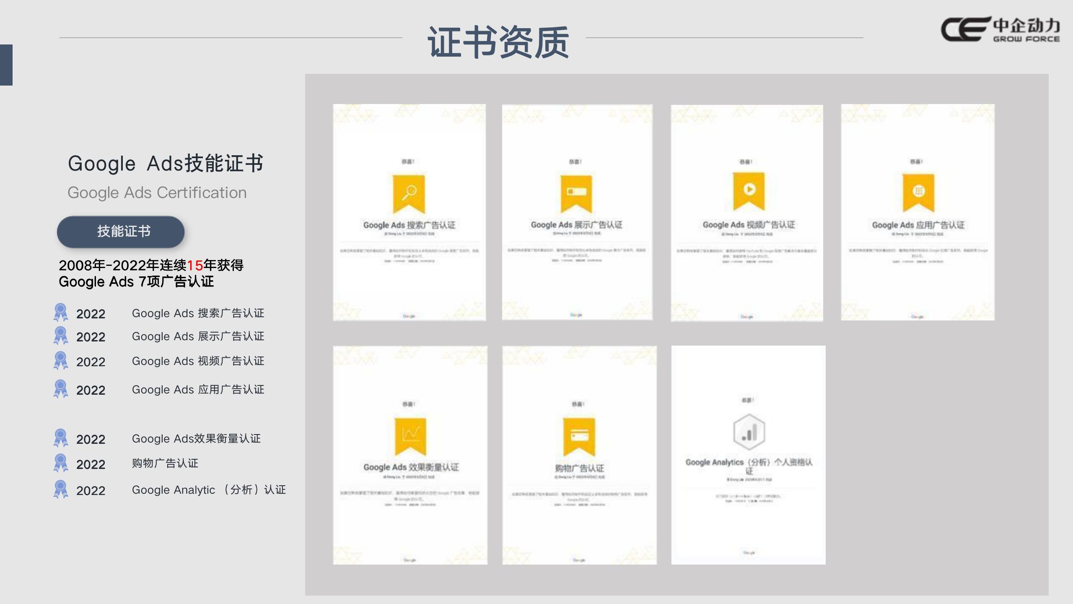Open the Google Ads 展示广告认证 certificate thumbnail

(x=577, y=212)
